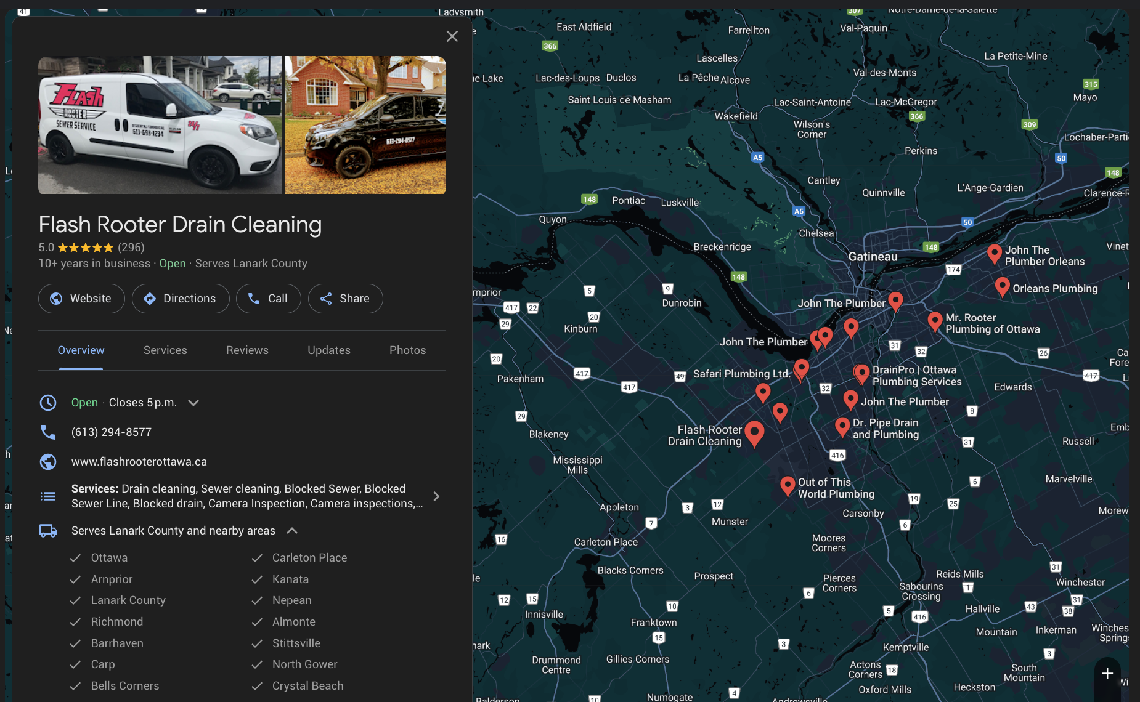Viewport: 1140px width, 702px height.
Task: Click the Flash Rooter Drain Cleaning title
Action: click(180, 225)
